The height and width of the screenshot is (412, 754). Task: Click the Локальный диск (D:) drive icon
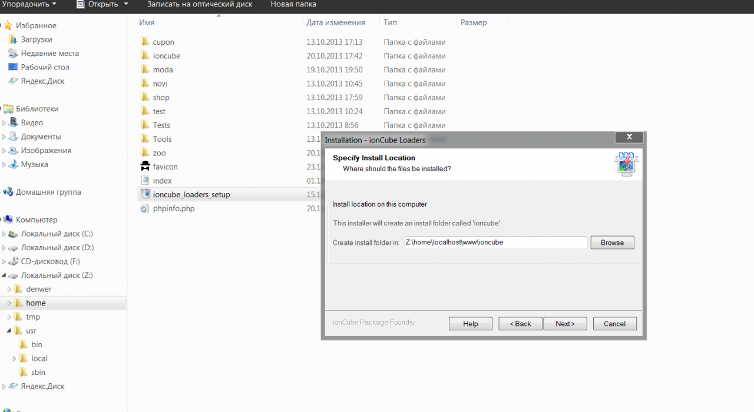(x=13, y=248)
